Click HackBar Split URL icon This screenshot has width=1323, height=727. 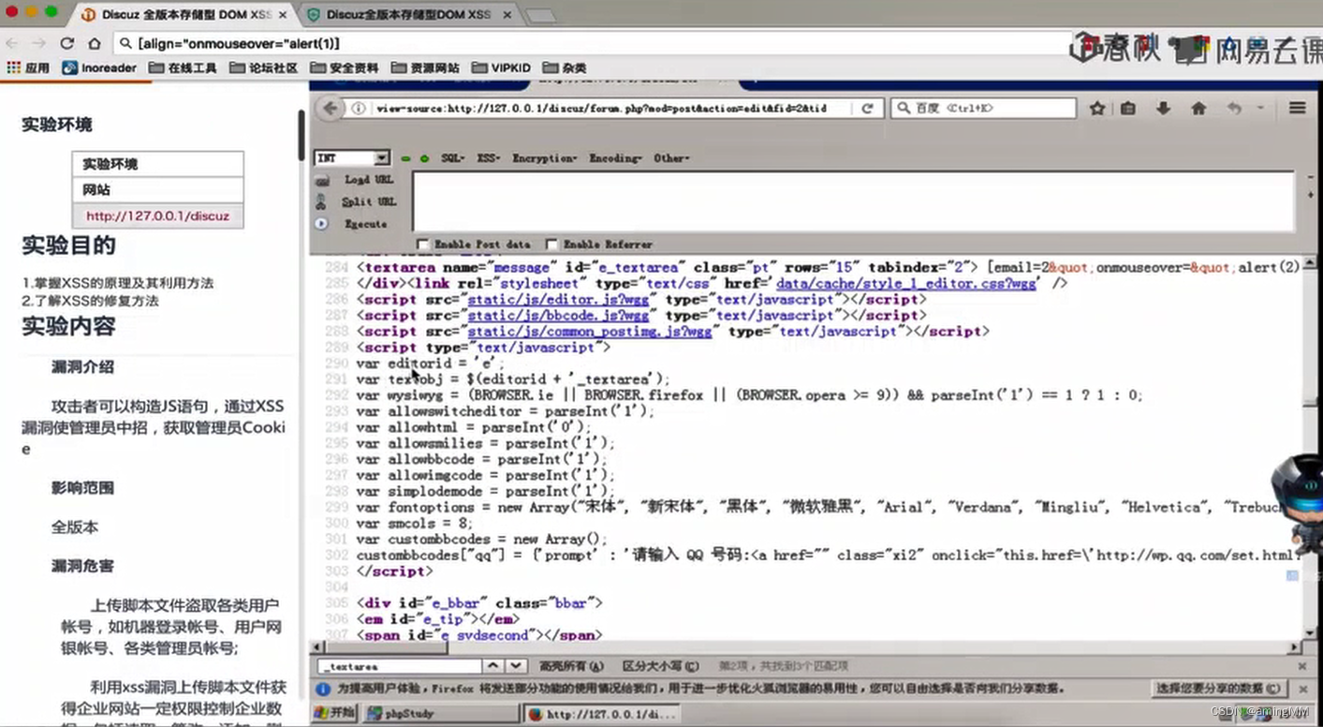(321, 201)
